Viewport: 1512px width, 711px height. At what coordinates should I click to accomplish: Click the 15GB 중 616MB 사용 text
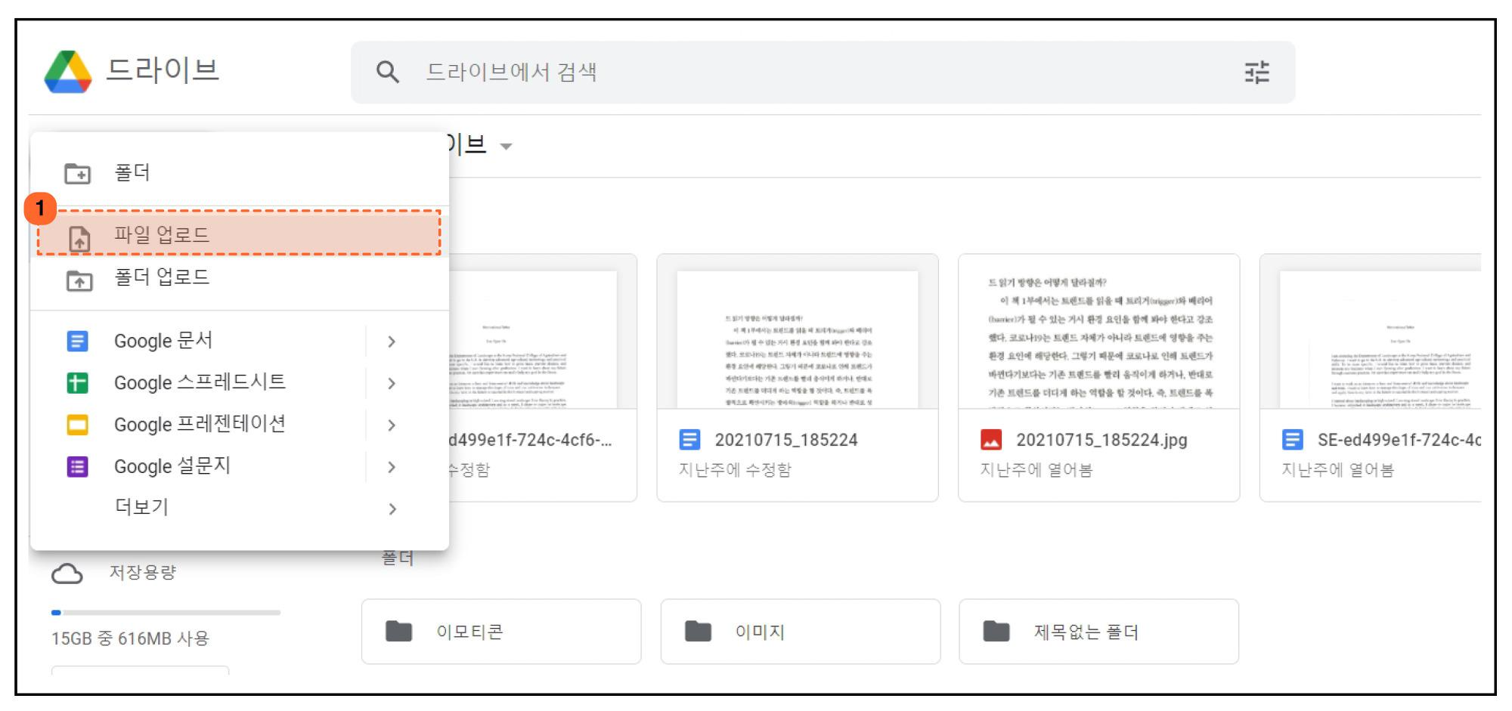(130, 638)
